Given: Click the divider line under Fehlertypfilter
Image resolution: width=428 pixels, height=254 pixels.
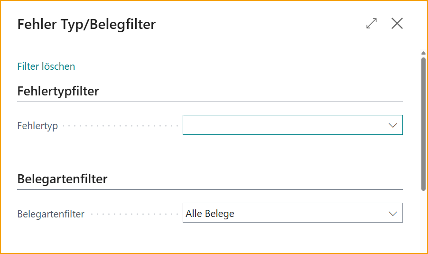Looking at the screenshot, I should click(210, 102).
